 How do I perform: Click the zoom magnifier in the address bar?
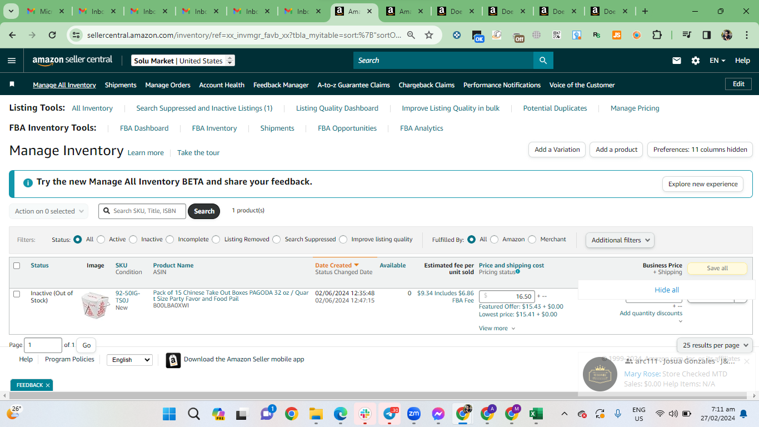click(411, 35)
